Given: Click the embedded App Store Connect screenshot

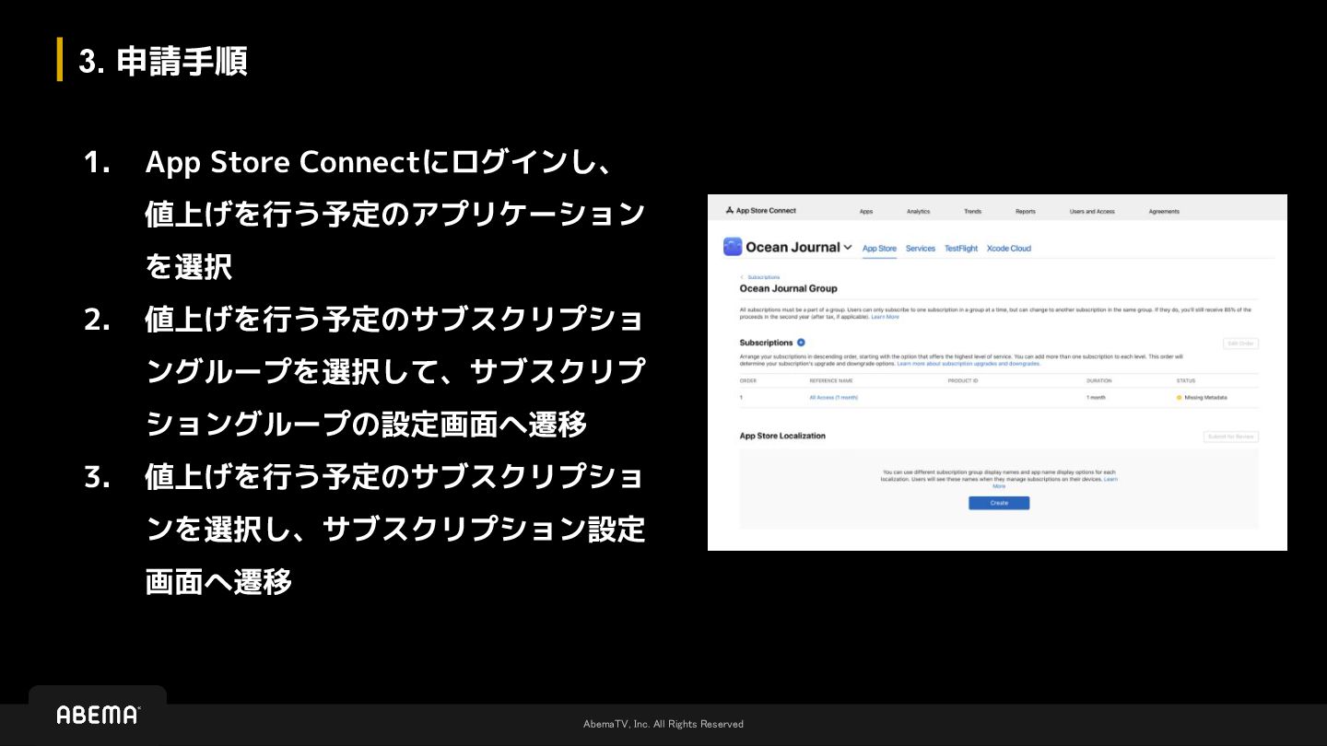Looking at the screenshot, I should (997, 372).
